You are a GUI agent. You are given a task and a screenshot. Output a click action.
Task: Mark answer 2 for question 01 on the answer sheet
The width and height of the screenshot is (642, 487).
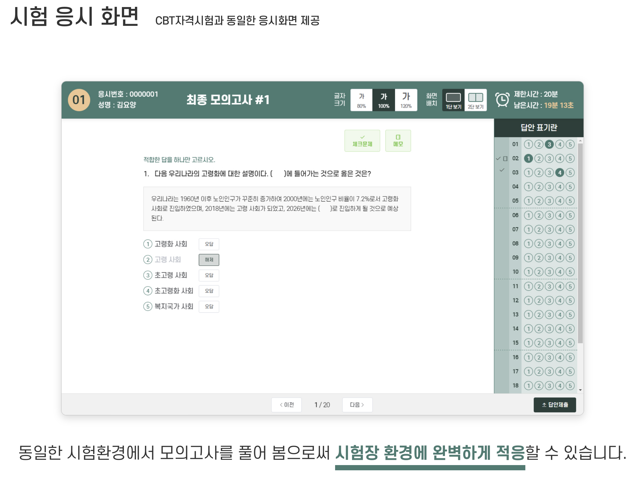pos(539,144)
